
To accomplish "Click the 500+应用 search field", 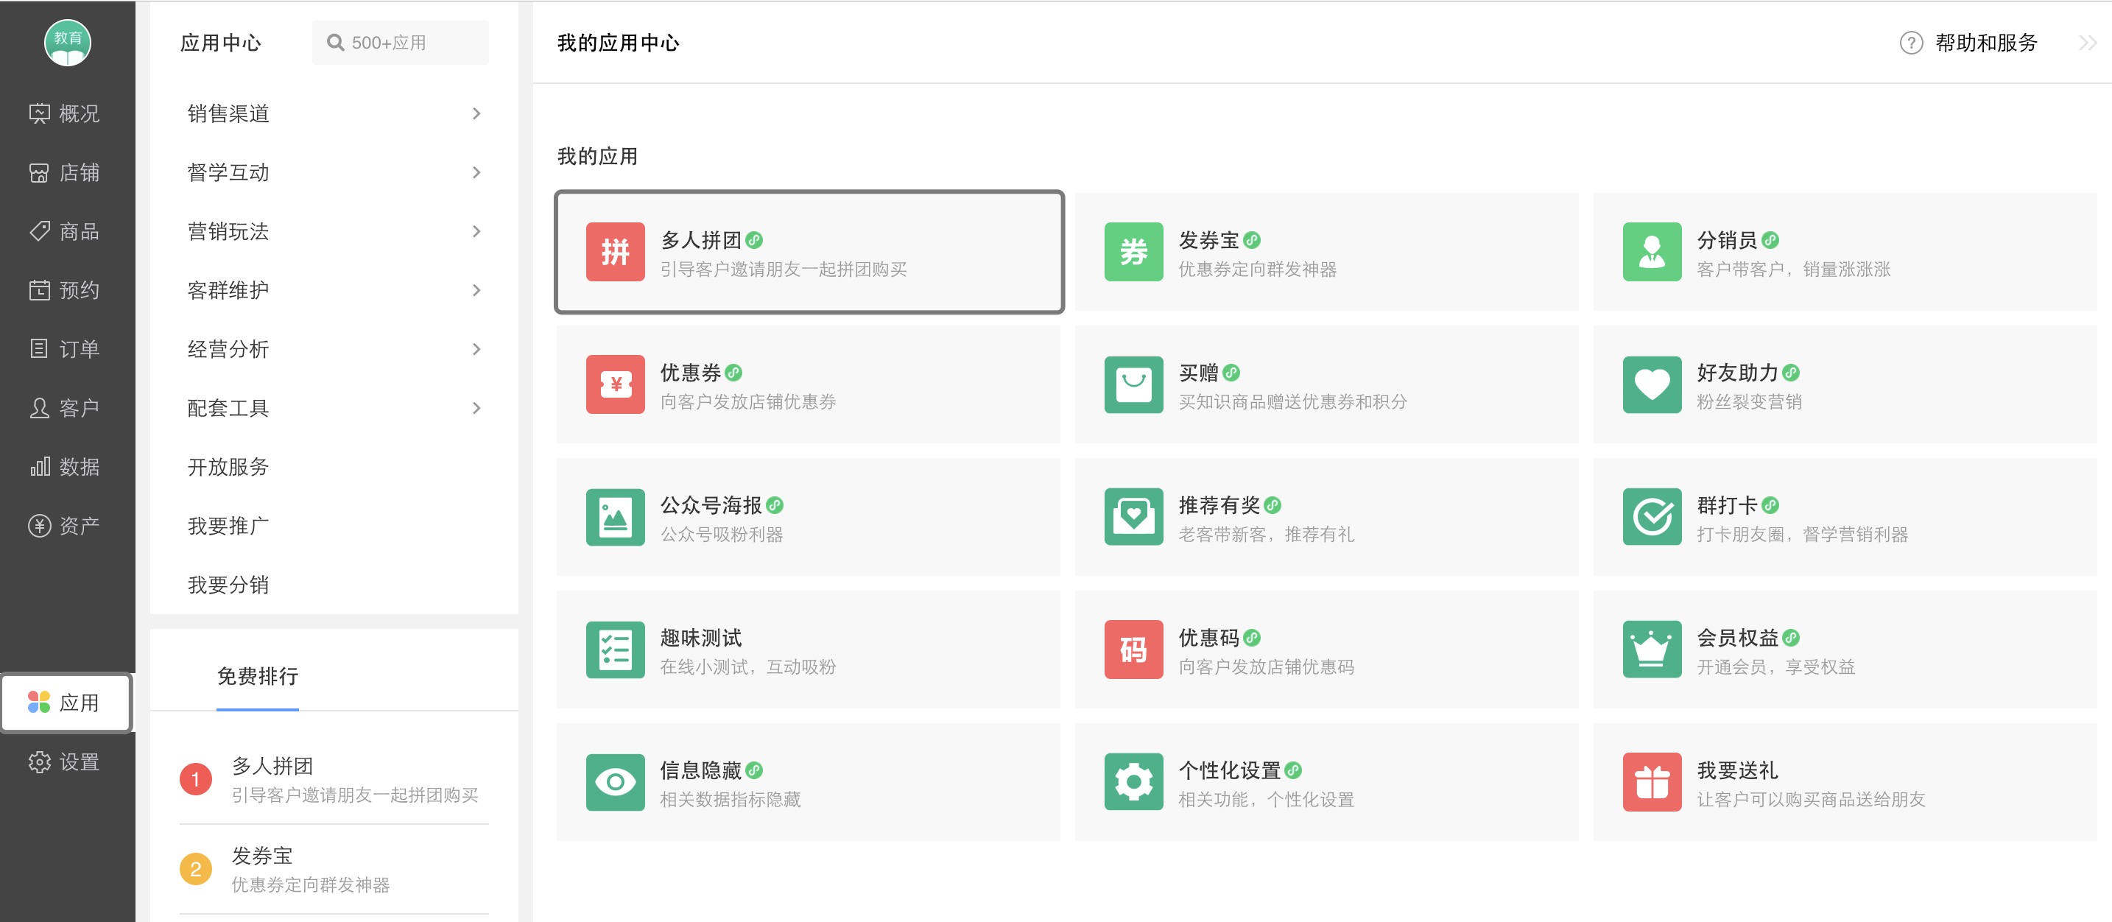I will coord(400,43).
